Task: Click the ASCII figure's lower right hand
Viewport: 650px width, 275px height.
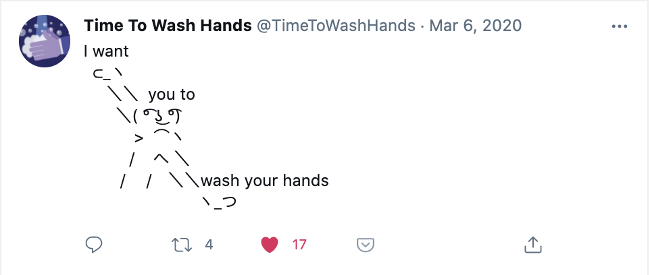Action: click(x=220, y=203)
